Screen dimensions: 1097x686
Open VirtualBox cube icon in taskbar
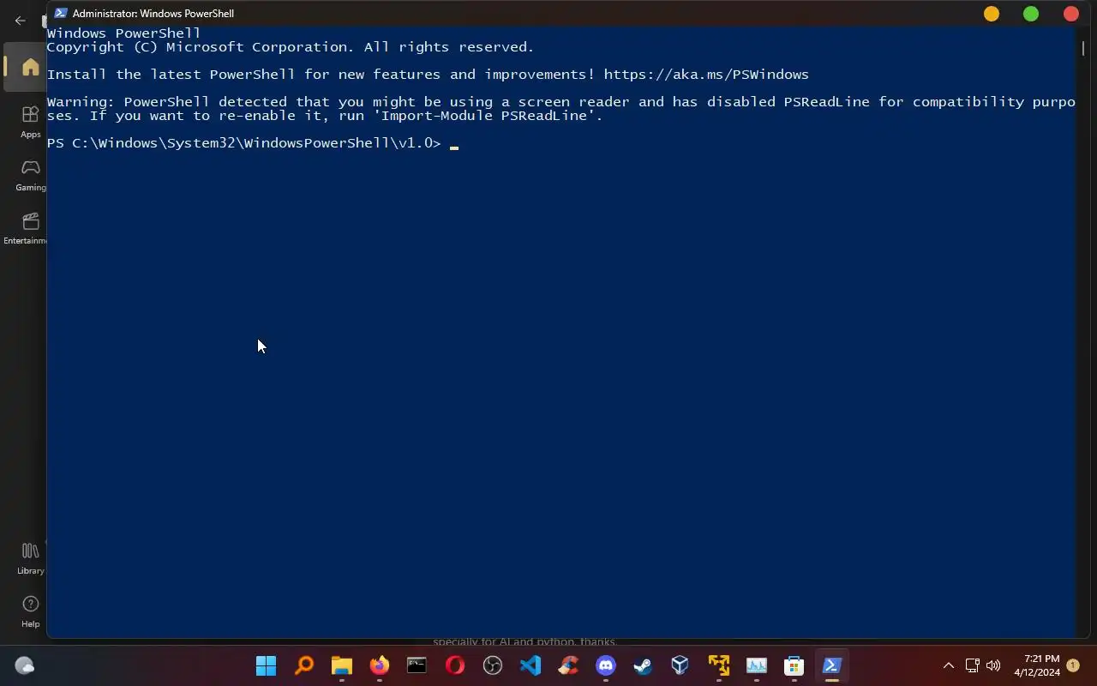pyautogui.click(x=680, y=665)
